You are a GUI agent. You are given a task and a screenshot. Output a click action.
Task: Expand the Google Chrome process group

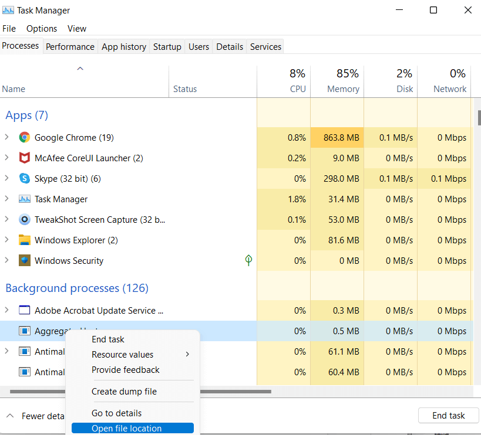tap(6, 137)
